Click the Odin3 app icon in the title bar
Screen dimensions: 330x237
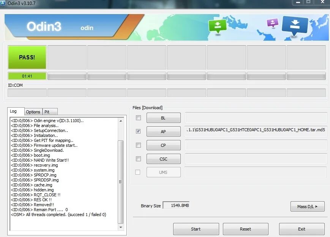[3, 3]
